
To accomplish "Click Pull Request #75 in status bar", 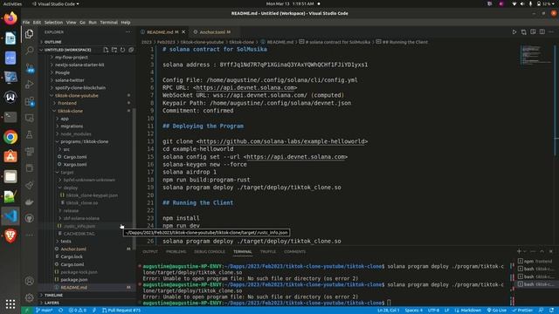I will click(121, 311).
